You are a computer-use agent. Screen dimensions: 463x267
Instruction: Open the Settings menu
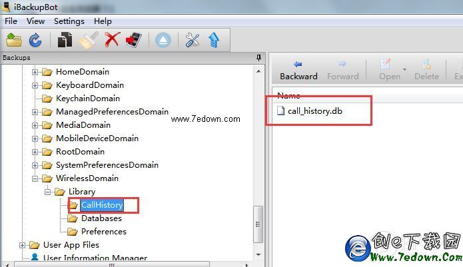coord(69,21)
